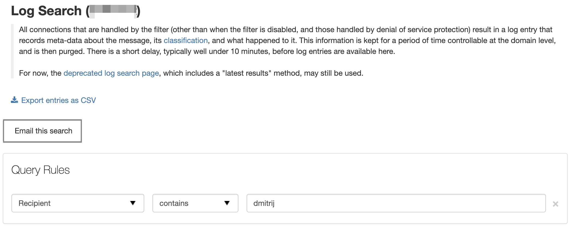571x226 pixels.
Task: Click the arrow on the Recipient dropdown
Action: point(133,203)
